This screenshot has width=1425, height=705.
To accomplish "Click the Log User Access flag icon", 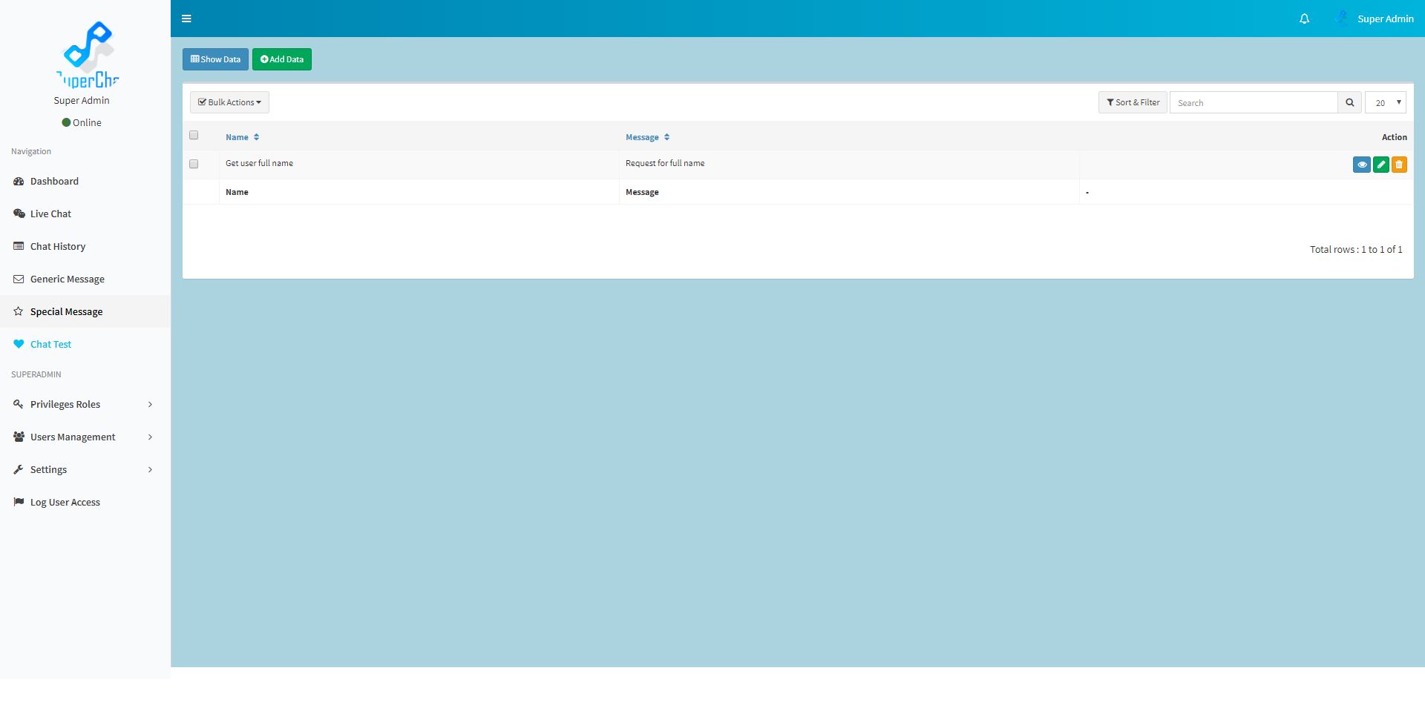I will [x=19, y=502].
